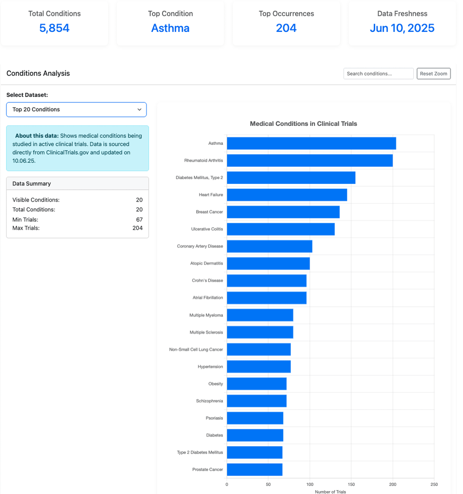Screen dimensions: 463x494
Task: Click the Data Freshness date Jun 10, 2025
Action: (x=402, y=29)
